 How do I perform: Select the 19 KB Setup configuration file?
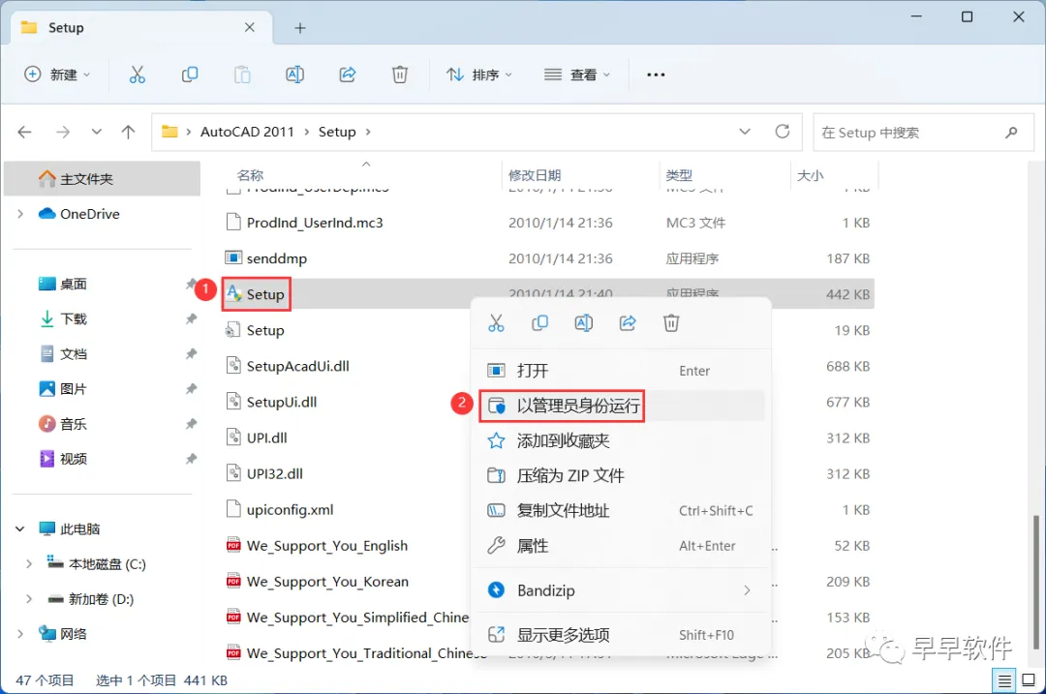click(x=264, y=331)
